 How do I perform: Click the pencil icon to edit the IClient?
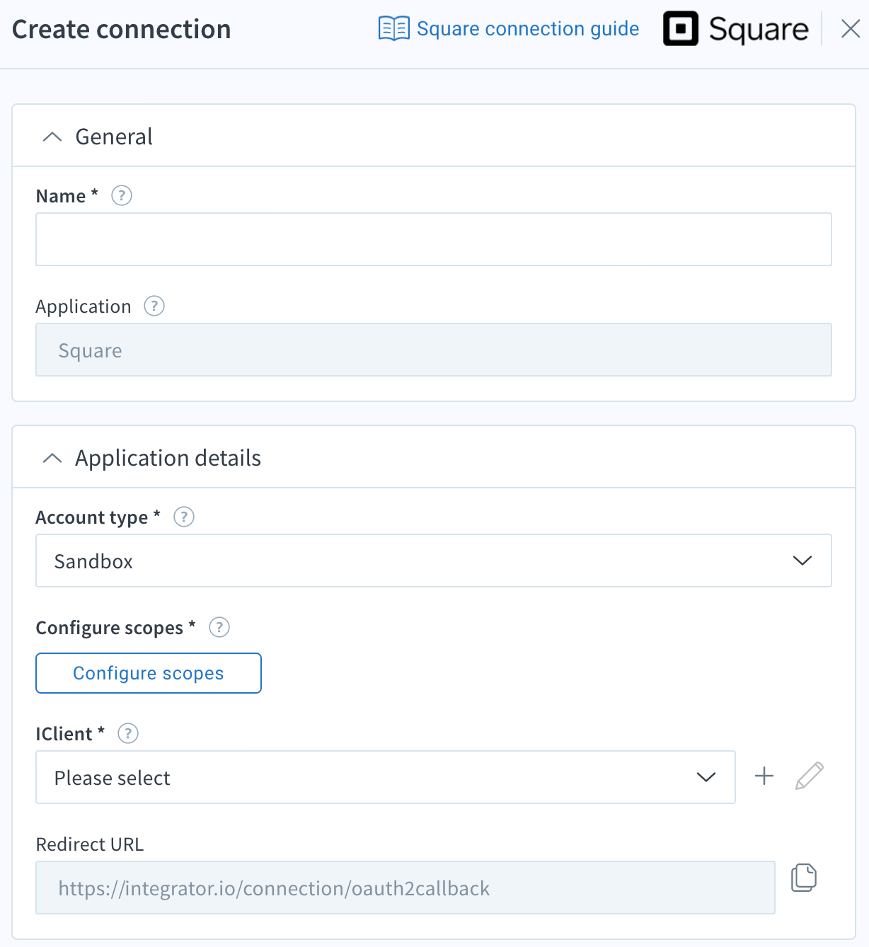tap(809, 776)
